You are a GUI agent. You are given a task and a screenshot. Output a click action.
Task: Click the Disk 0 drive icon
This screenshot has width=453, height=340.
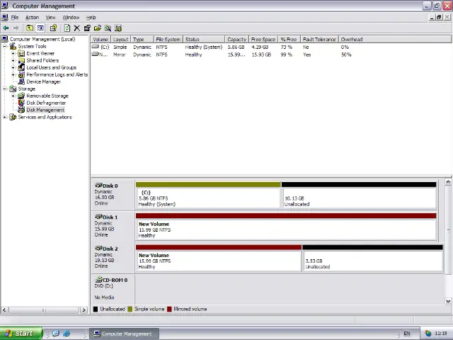(98, 186)
